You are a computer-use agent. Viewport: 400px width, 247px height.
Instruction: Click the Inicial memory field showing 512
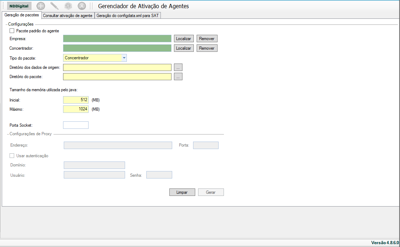coord(76,100)
